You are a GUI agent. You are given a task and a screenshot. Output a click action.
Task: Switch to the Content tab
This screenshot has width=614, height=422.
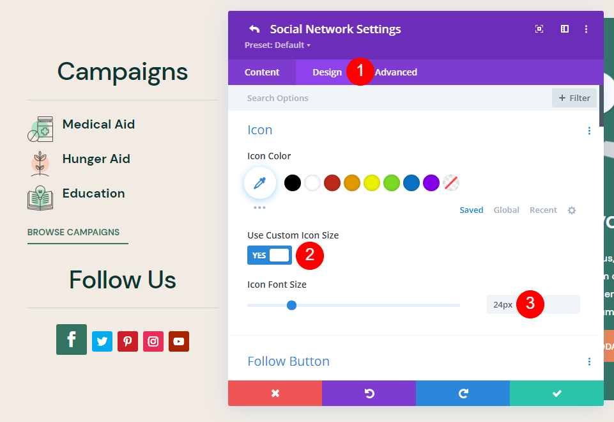pos(262,72)
